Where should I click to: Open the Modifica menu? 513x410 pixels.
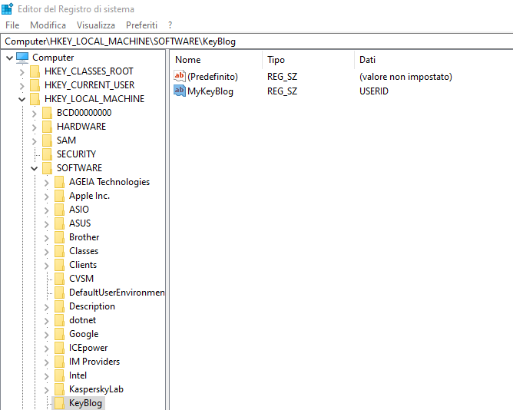[48, 25]
